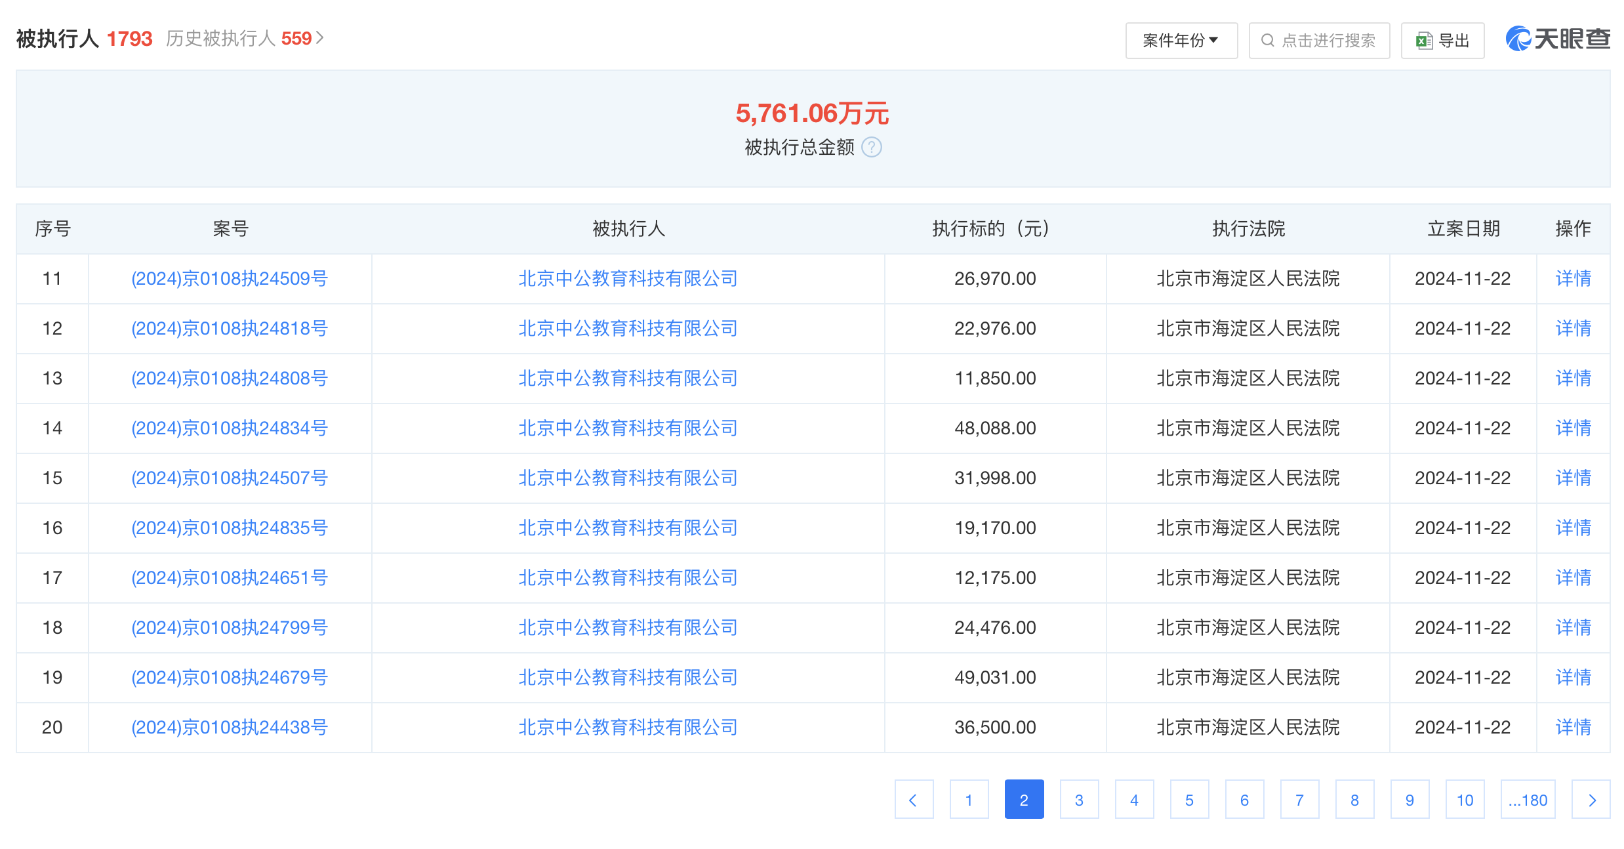Jump to last page ...180
This screenshot has height=849, width=1624.
click(1528, 799)
